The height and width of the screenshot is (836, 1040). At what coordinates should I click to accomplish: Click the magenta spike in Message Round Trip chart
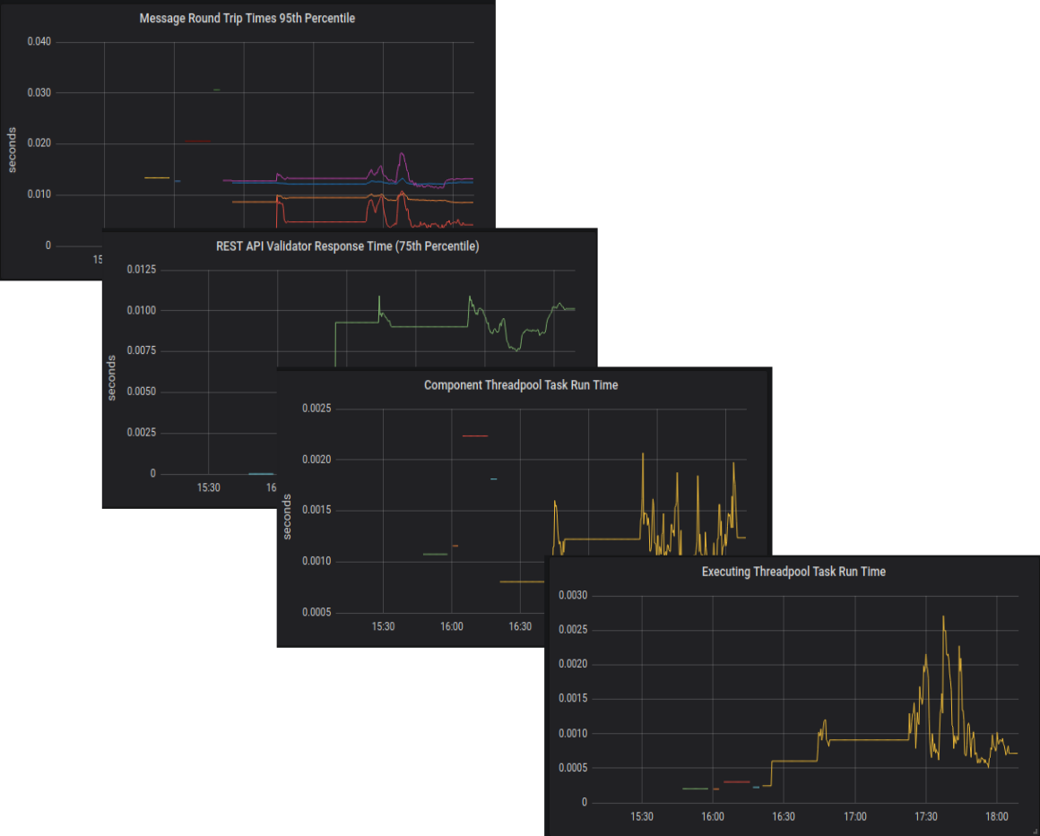[403, 155]
